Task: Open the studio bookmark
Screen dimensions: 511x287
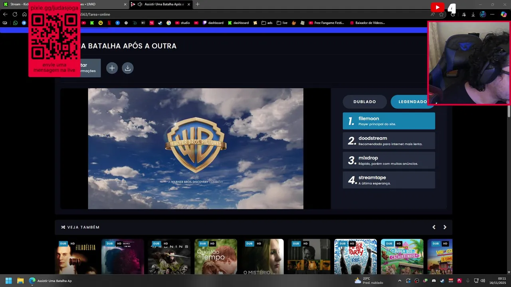Action: 182,23
